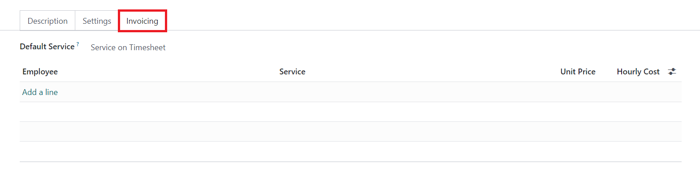Sort by the Service column header

pyautogui.click(x=292, y=72)
